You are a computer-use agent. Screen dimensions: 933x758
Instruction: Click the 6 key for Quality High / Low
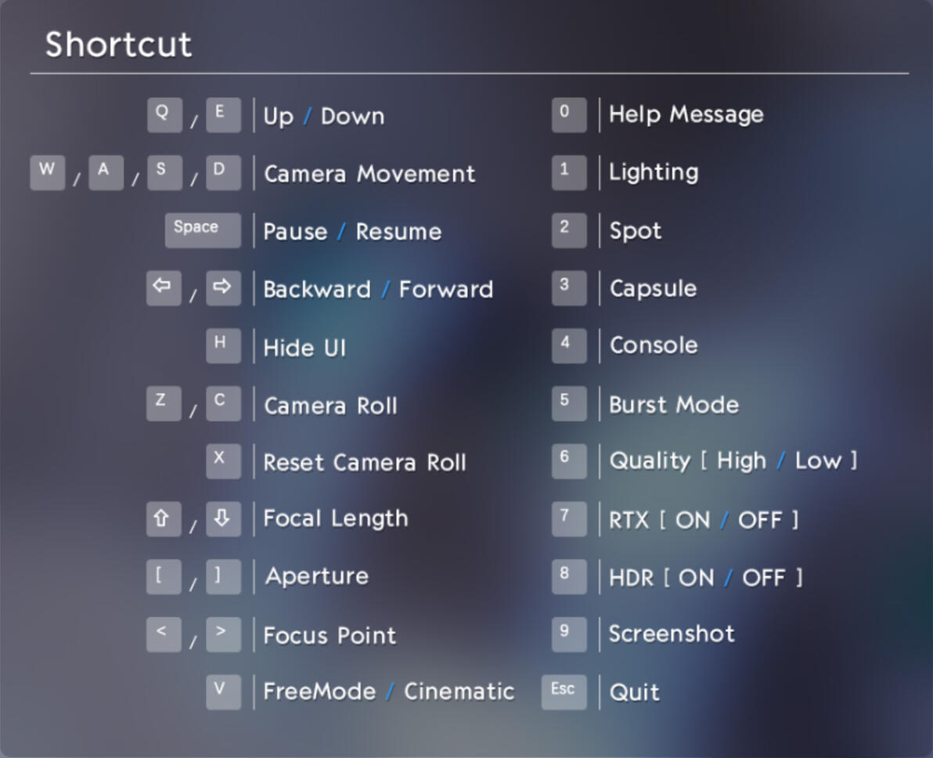pos(569,461)
